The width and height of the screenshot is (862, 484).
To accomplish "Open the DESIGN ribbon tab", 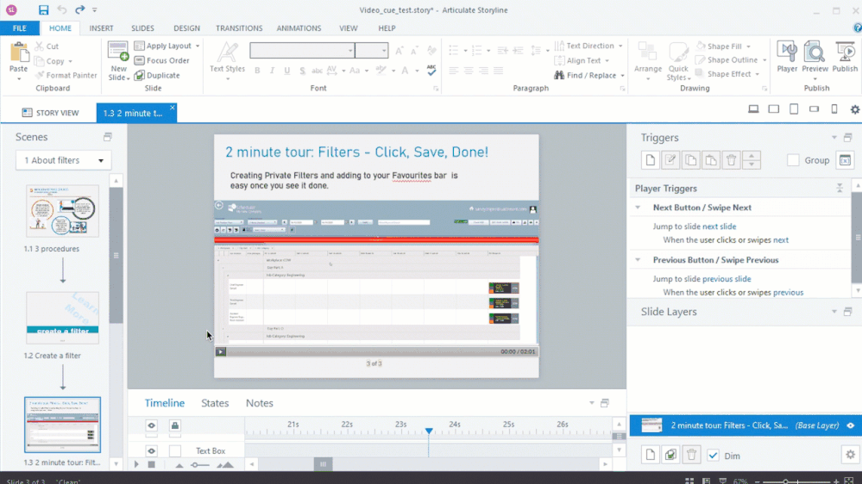I will pos(186,28).
